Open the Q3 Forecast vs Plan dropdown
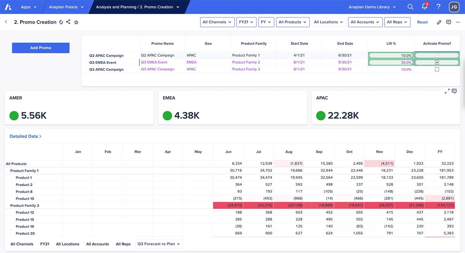Viewport: 465px width, 253px height. point(159,244)
